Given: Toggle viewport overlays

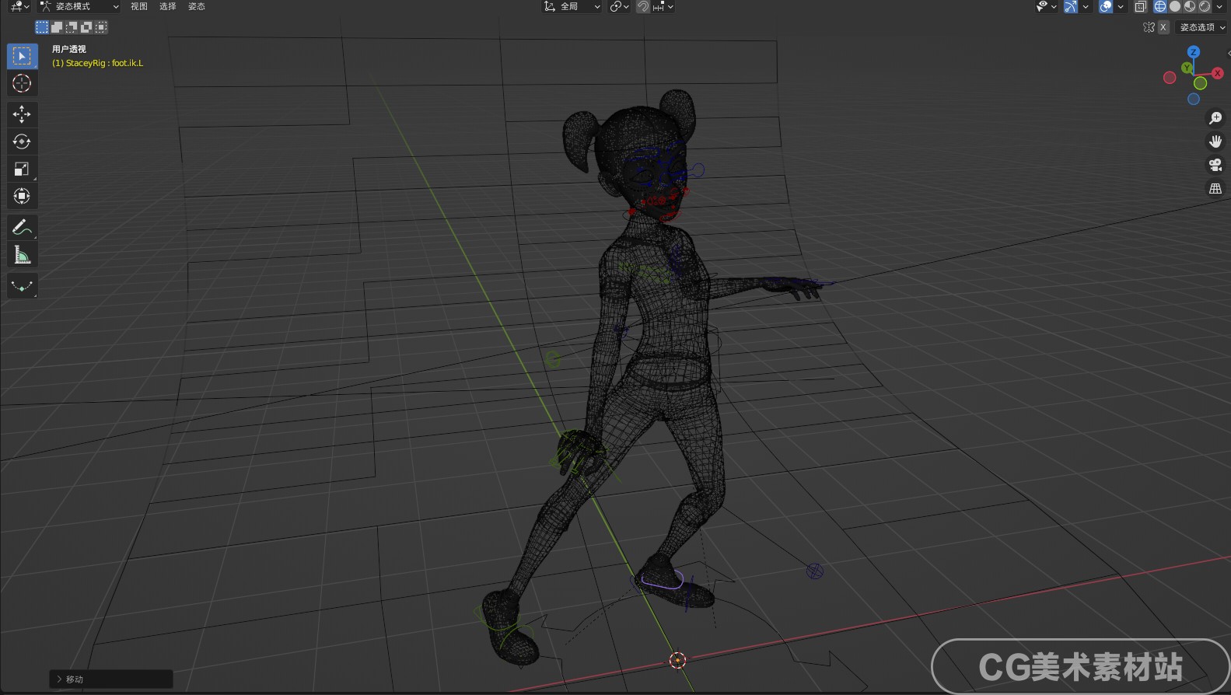Looking at the screenshot, I should point(1106,6).
